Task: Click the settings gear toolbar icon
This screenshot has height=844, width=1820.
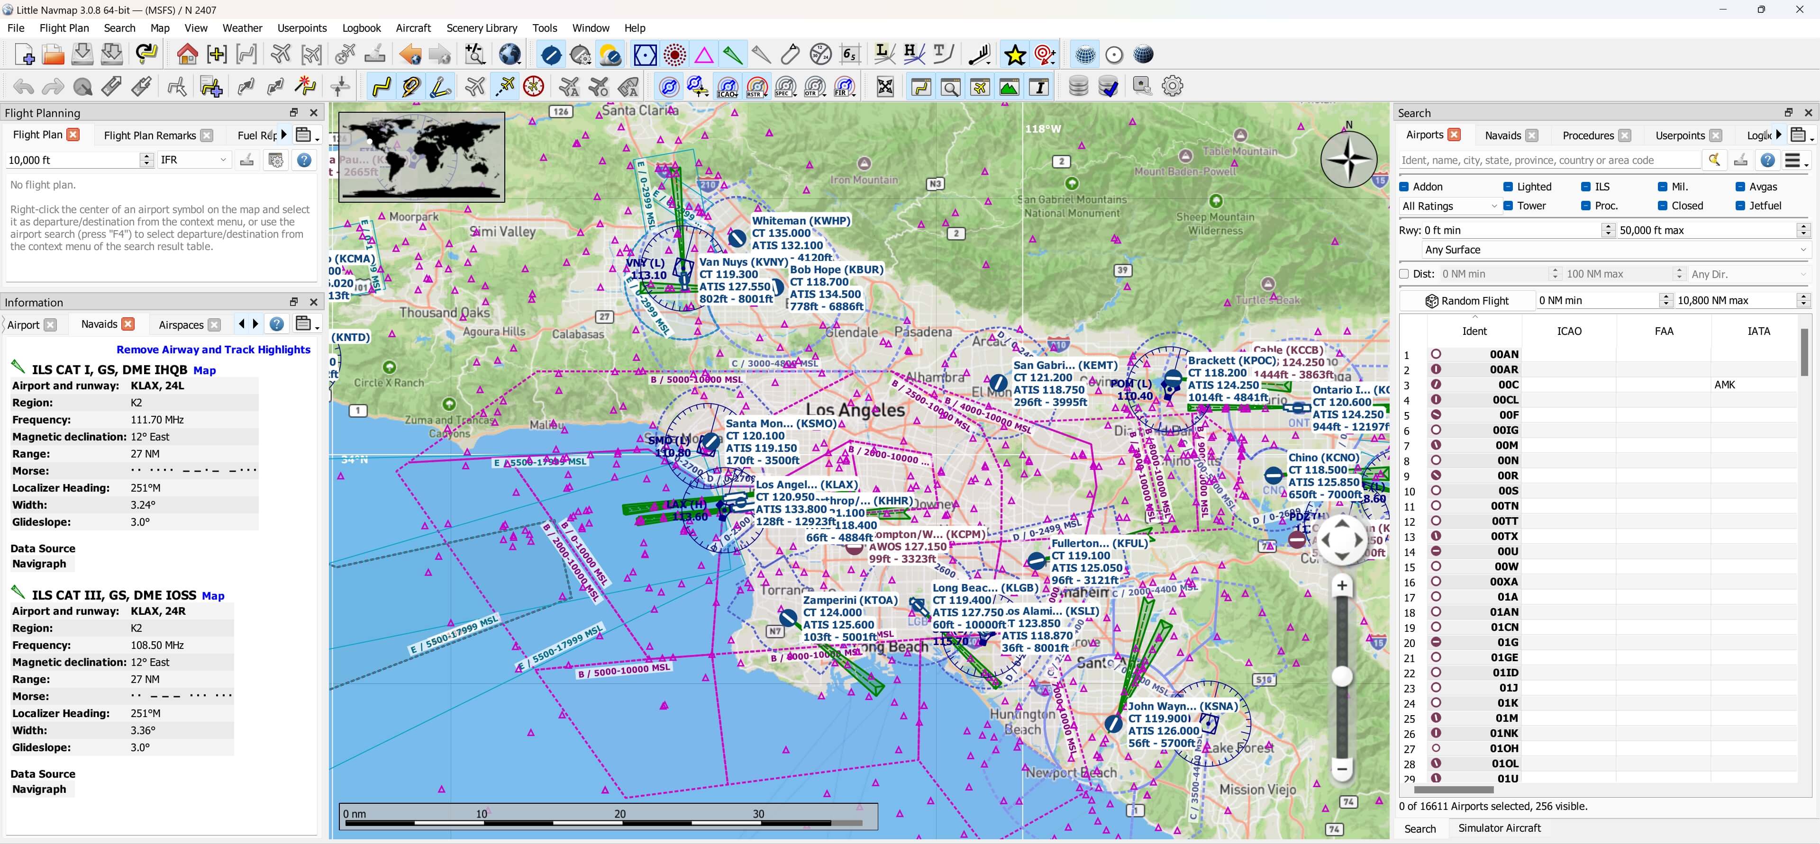Action: tap(1172, 86)
